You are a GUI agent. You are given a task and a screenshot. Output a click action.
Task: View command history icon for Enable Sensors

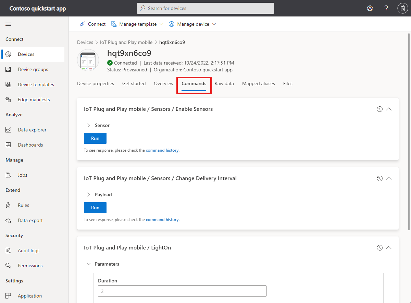pyautogui.click(x=379, y=109)
